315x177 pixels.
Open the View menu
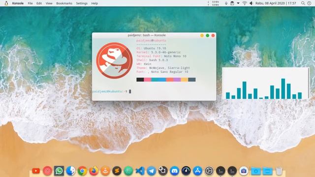[49, 3]
